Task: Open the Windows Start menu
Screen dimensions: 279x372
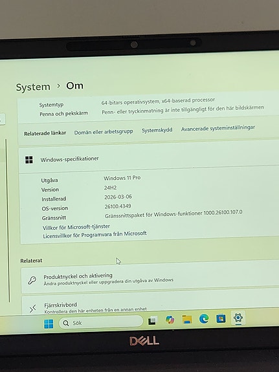Action: coord(49,323)
